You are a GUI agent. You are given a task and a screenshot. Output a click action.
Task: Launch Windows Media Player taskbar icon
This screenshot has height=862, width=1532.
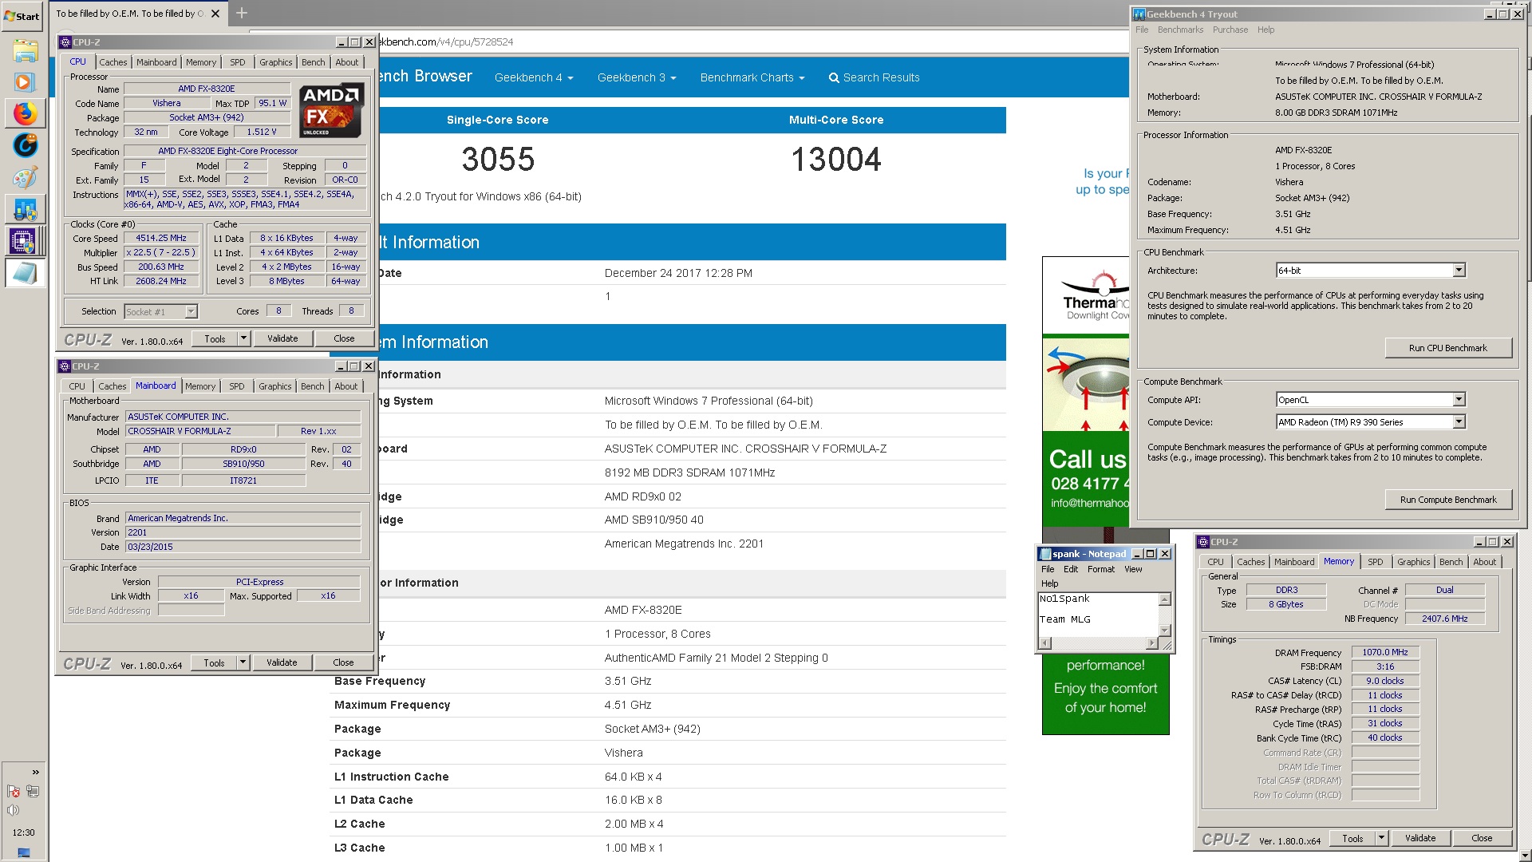coord(25,82)
